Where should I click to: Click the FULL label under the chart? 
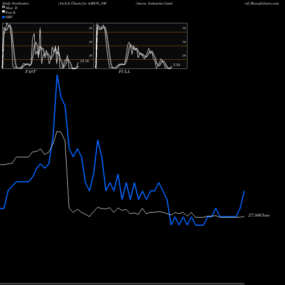[x=124, y=72]
